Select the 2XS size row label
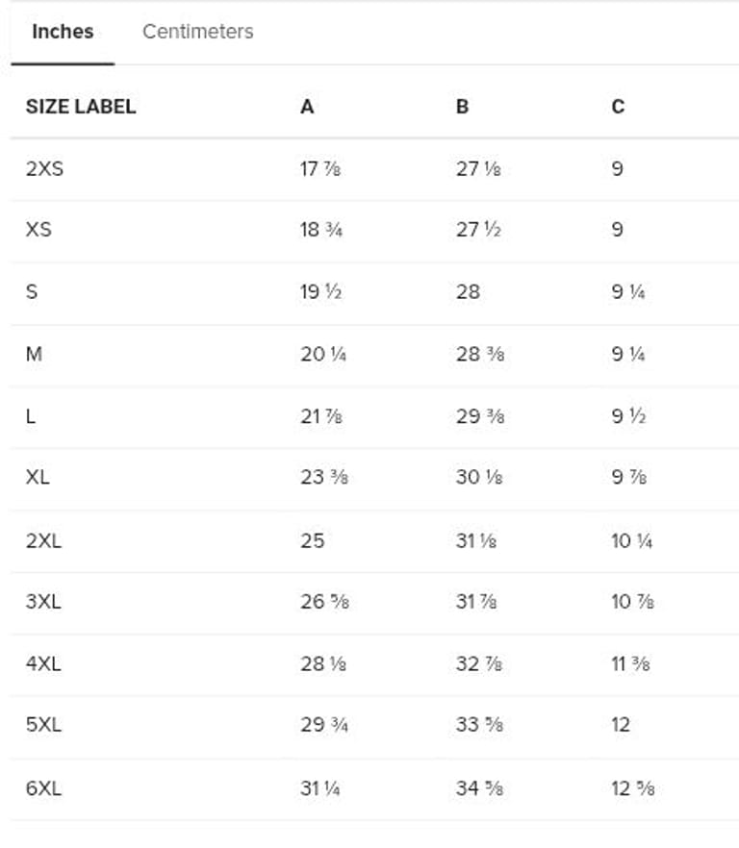Viewport: 739px width, 848px height. tap(44, 169)
